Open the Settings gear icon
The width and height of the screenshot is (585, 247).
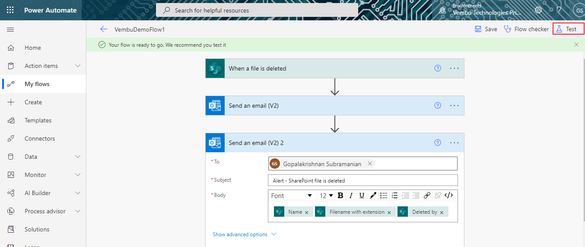pos(538,10)
